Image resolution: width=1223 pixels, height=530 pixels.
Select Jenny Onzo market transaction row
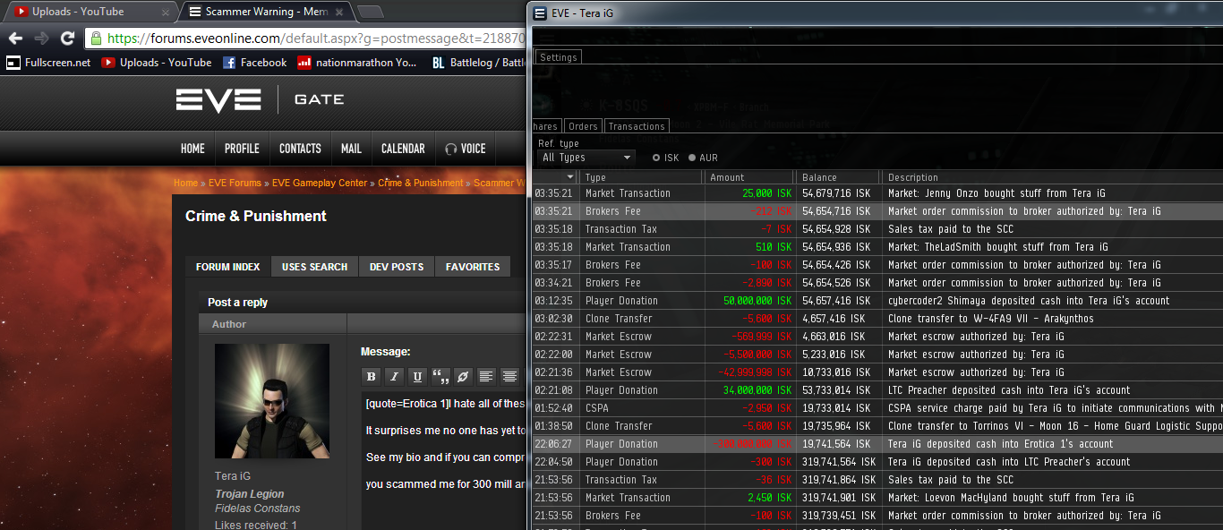pyautogui.click(x=877, y=193)
